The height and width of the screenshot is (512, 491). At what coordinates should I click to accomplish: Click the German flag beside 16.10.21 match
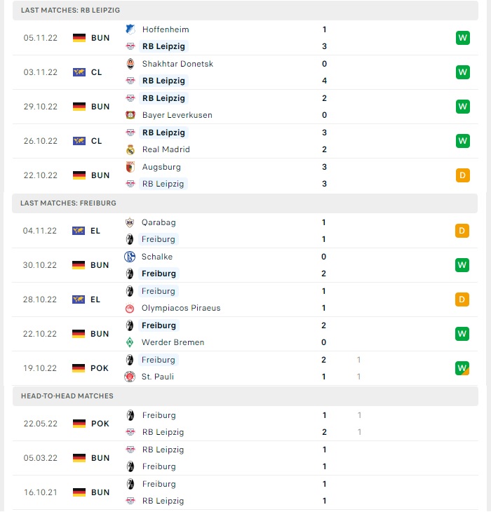click(x=79, y=492)
